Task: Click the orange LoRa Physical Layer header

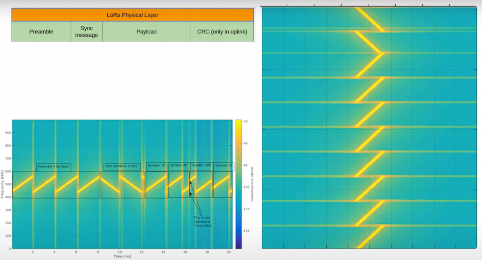Action: 132,15
